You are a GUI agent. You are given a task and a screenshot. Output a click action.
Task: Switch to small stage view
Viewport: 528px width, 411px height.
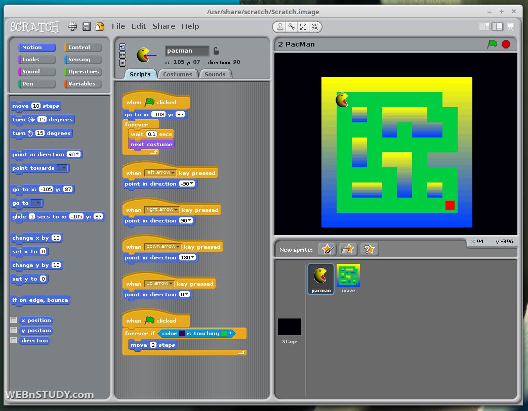(x=484, y=27)
